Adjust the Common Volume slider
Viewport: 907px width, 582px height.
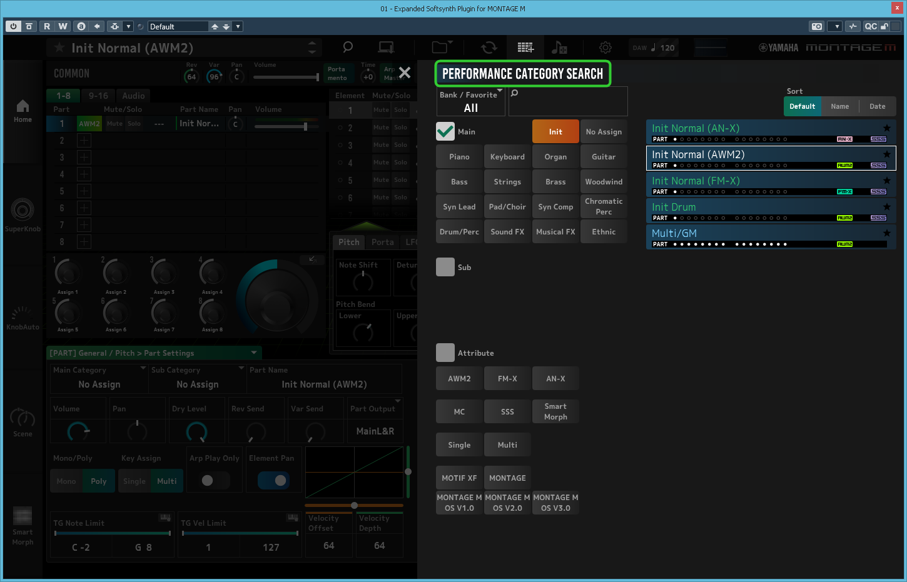[286, 77]
